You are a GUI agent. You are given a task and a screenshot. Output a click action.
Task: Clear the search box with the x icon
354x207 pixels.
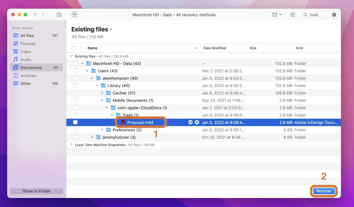[334, 15]
